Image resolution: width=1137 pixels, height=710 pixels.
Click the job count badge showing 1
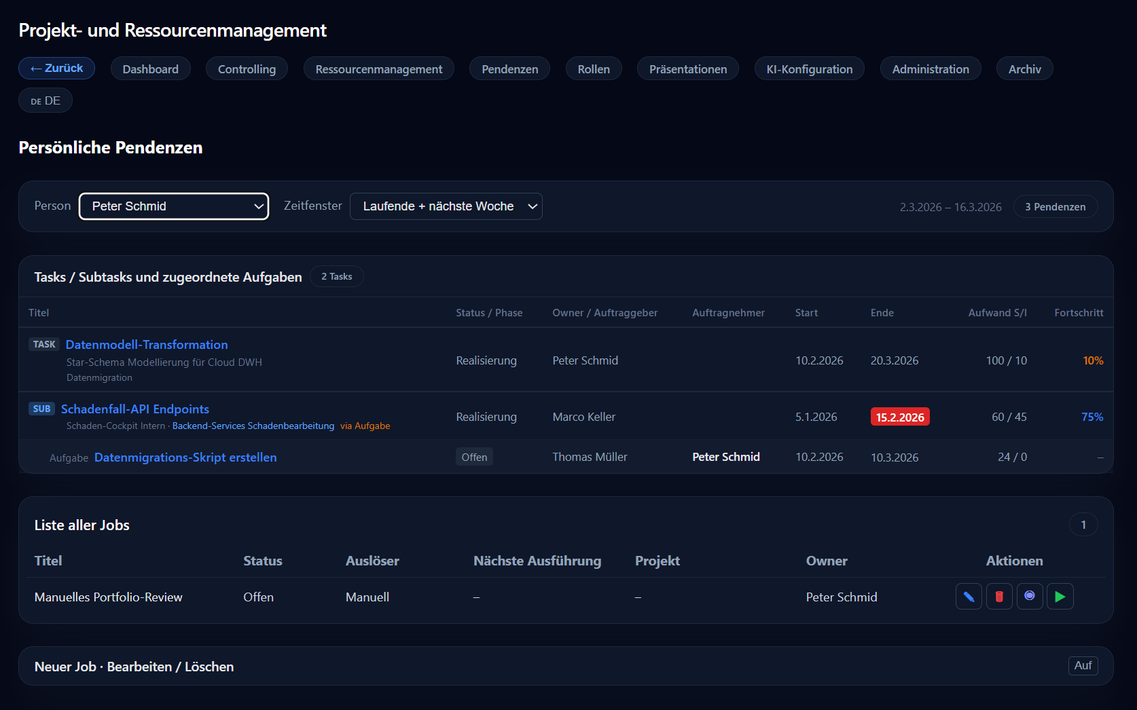[1083, 525]
